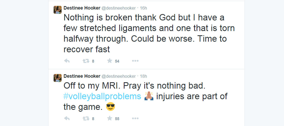This screenshot has height=126, width=284.
Task: Click the 54 favorites count
Action: (x=117, y=61)
